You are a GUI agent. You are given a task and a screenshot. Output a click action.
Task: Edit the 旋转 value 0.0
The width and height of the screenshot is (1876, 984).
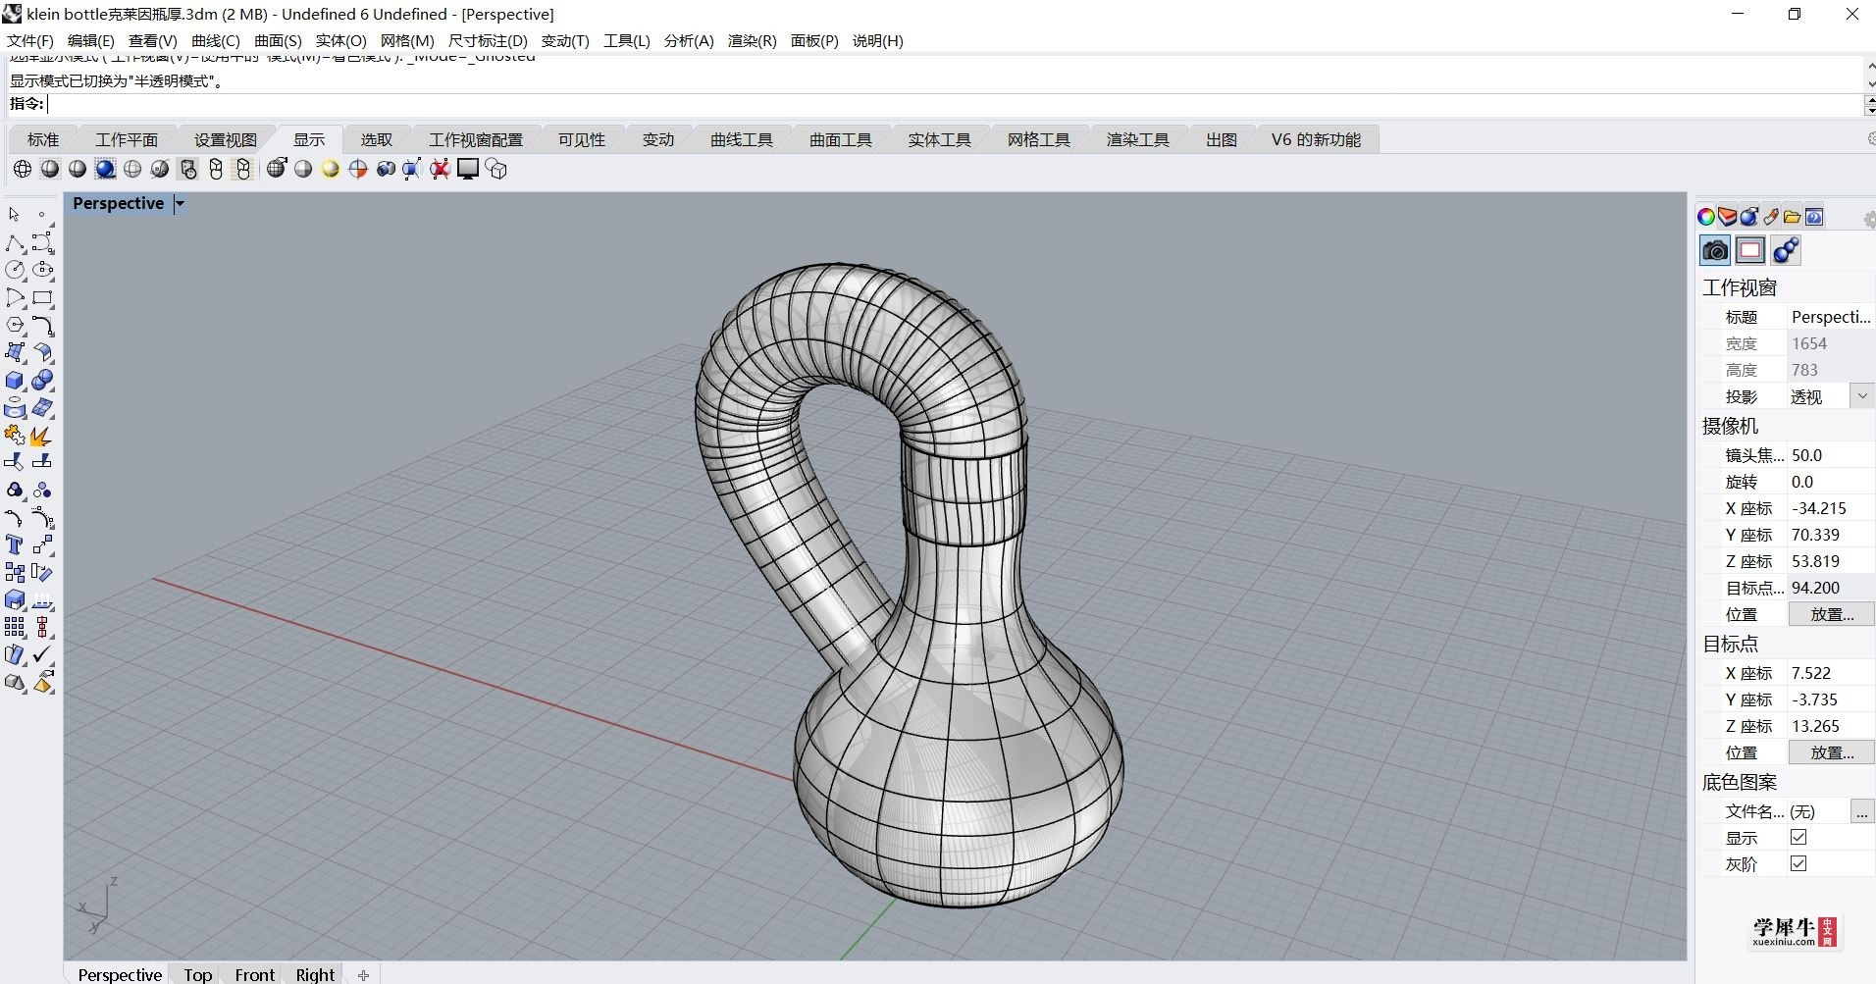[x=1830, y=482]
